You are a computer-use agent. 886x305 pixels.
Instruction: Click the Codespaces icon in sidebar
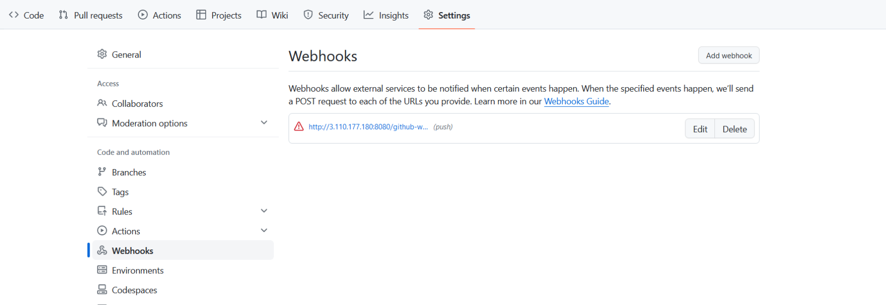pyautogui.click(x=102, y=290)
